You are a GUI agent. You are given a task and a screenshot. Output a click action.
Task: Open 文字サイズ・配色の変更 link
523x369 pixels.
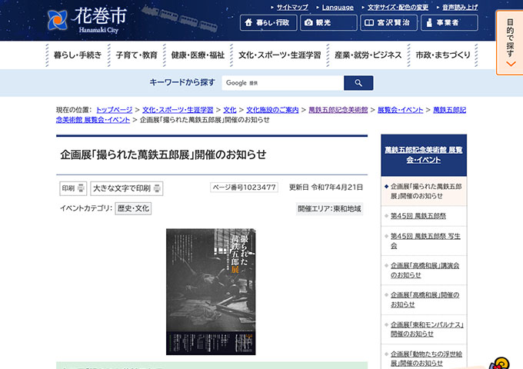(398, 7)
